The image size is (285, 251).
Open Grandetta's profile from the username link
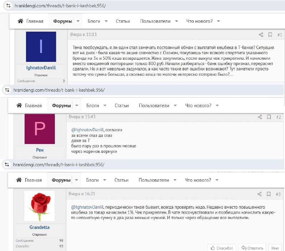[40, 227]
